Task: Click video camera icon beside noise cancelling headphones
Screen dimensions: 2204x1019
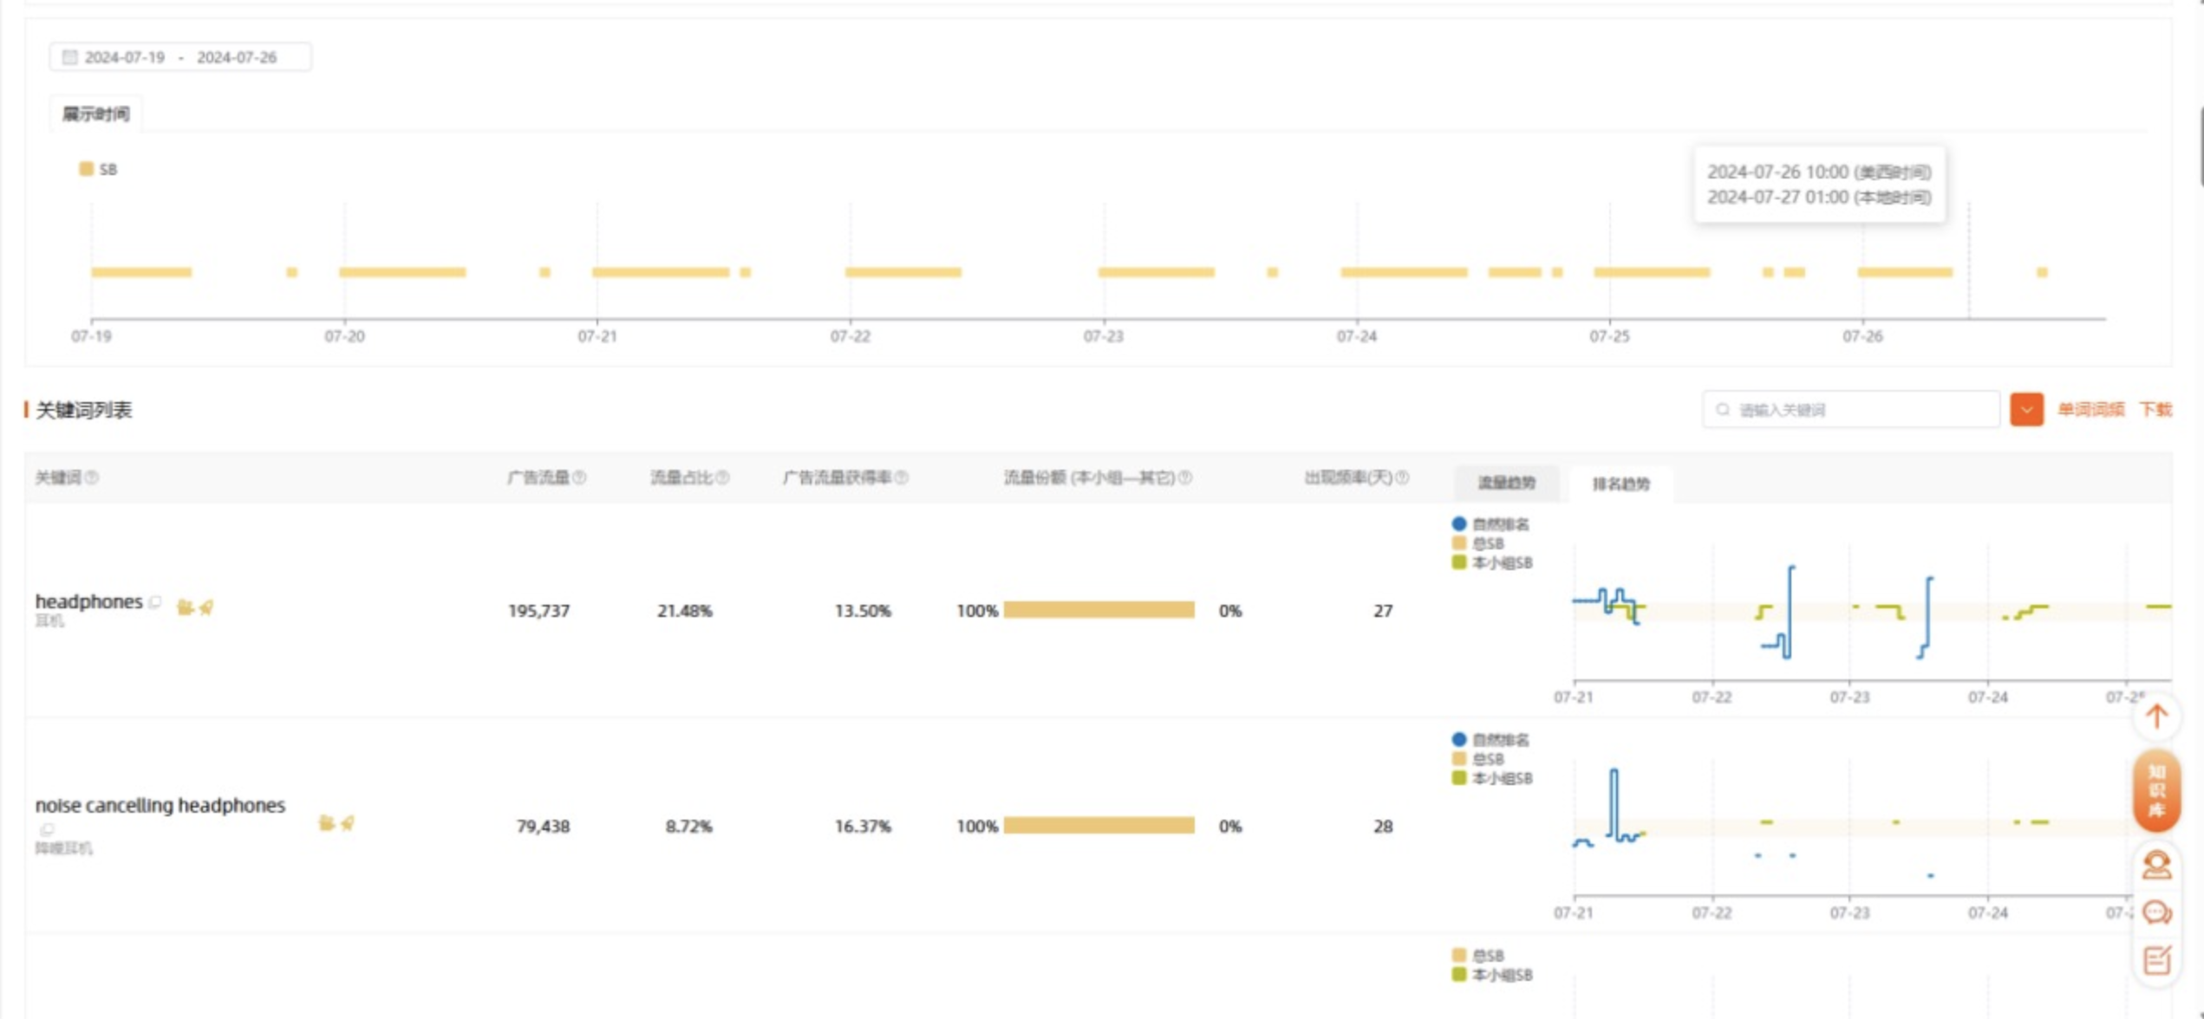Action: 326,822
